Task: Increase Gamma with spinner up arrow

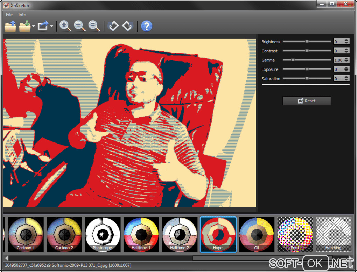Action: coord(346,59)
